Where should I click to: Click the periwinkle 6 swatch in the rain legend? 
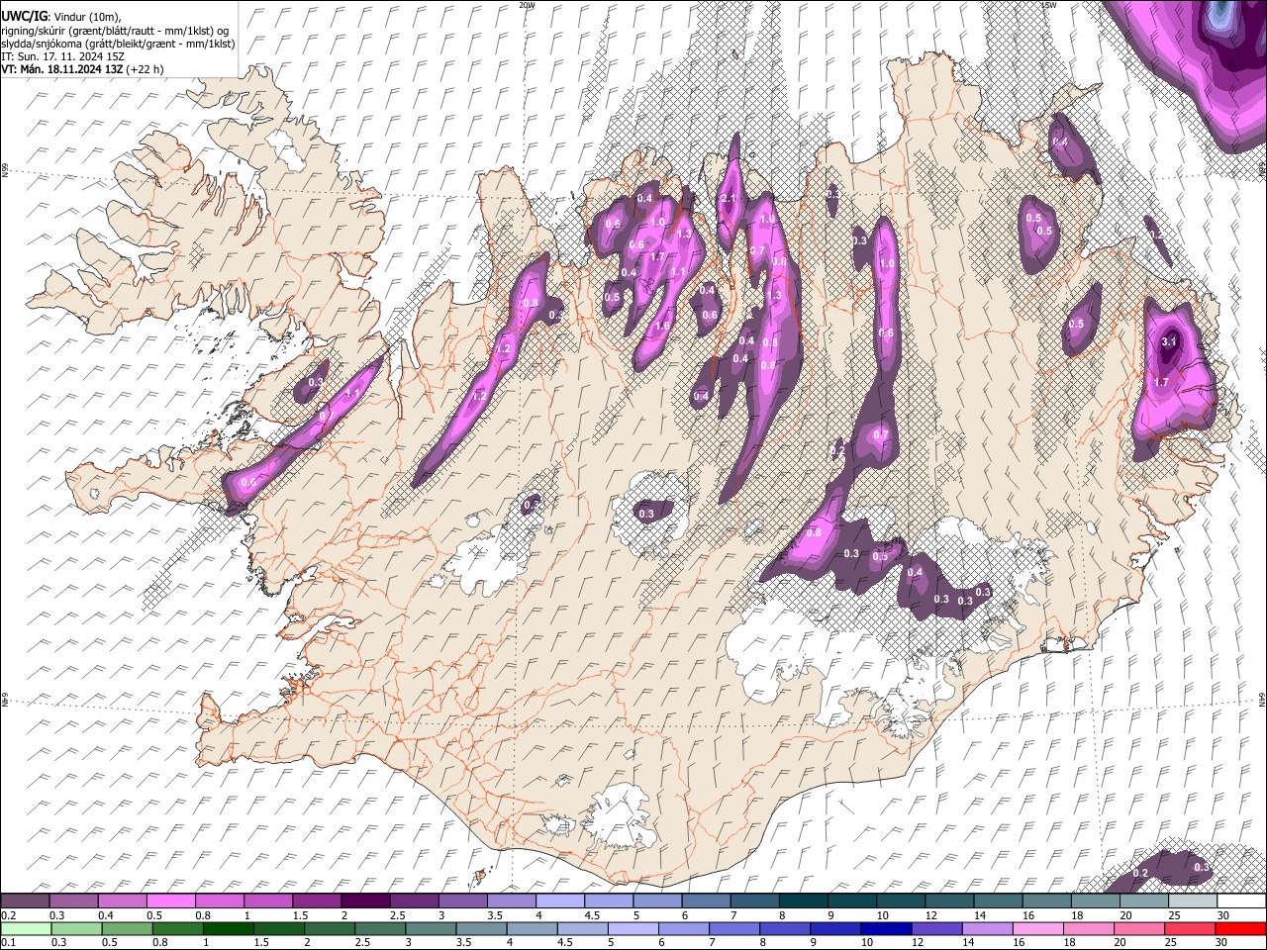pyautogui.click(x=683, y=928)
